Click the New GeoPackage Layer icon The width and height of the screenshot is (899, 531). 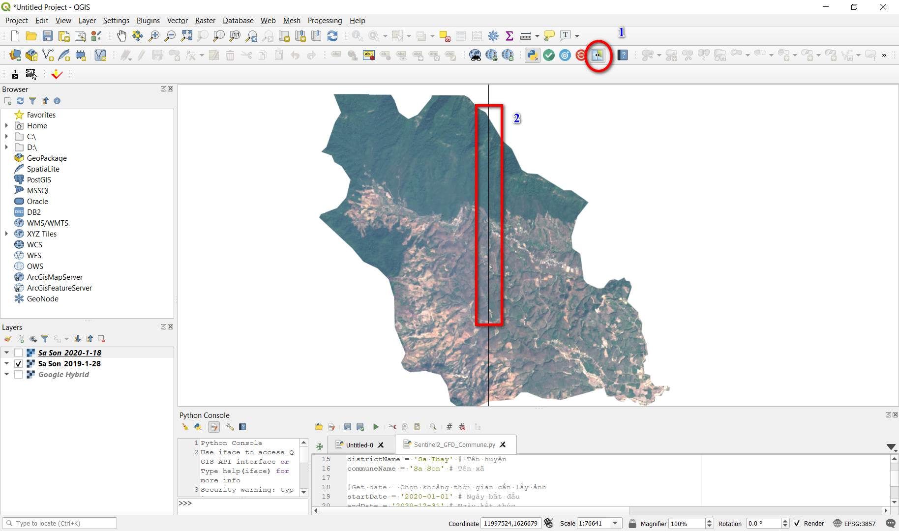tap(31, 55)
